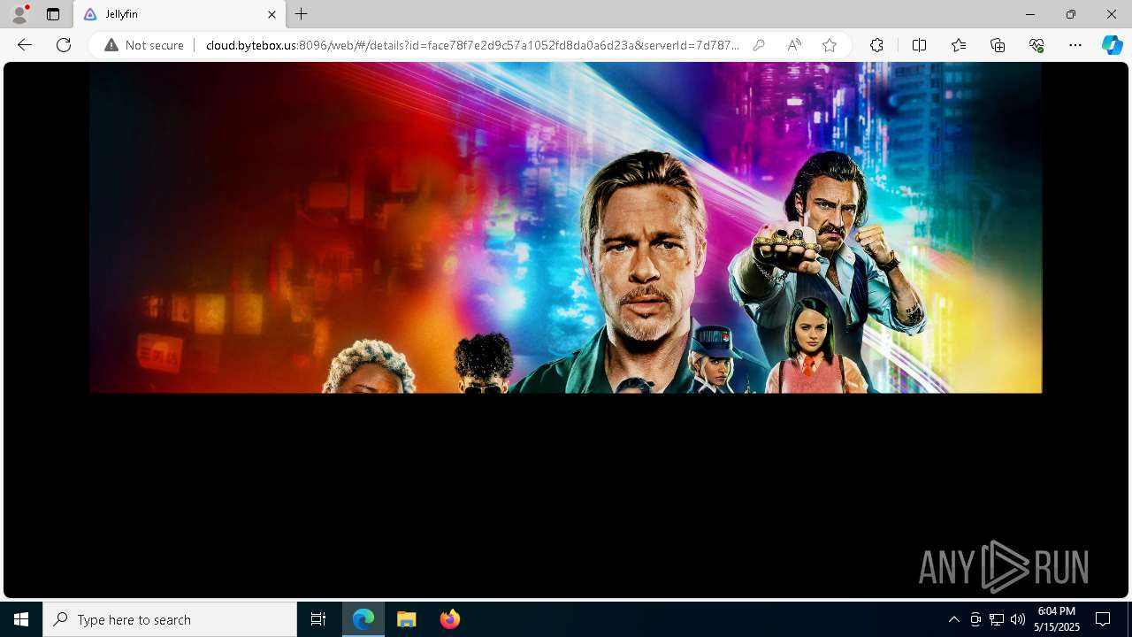Open the Favorites list
This screenshot has width=1132, height=637.
[x=959, y=45]
